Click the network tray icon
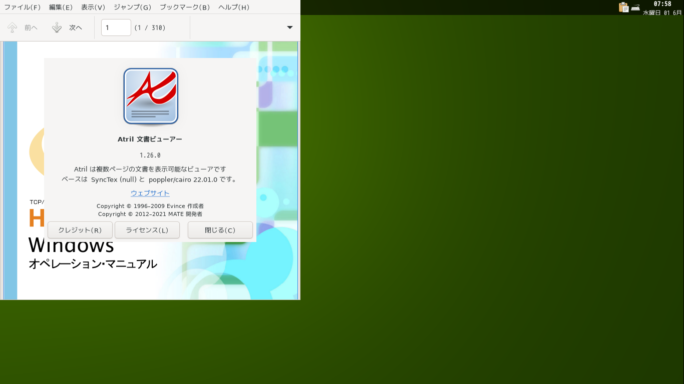The image size is (684, 384). 635,7
